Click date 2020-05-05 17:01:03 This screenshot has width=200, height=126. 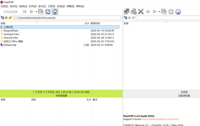[x=102, y=41]
